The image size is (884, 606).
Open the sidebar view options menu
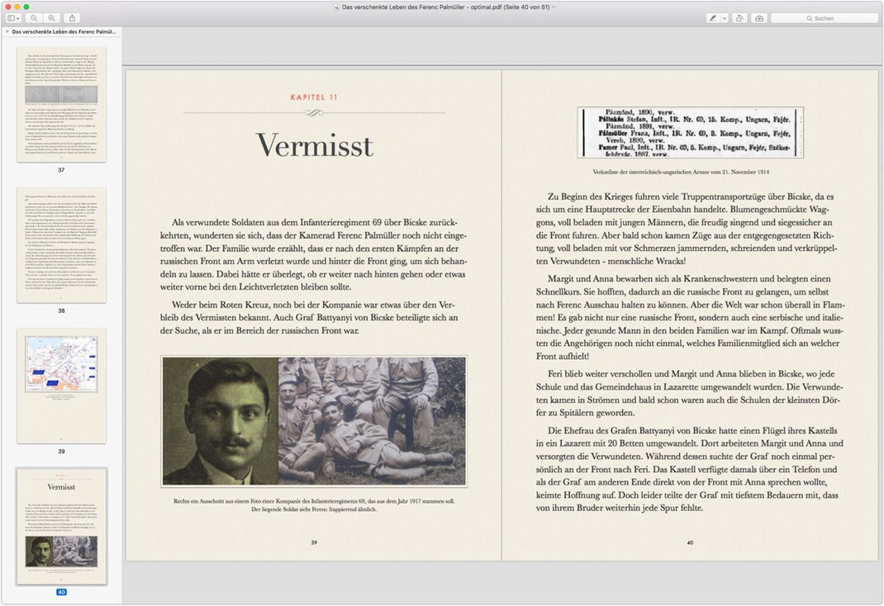tap(13, 18)
